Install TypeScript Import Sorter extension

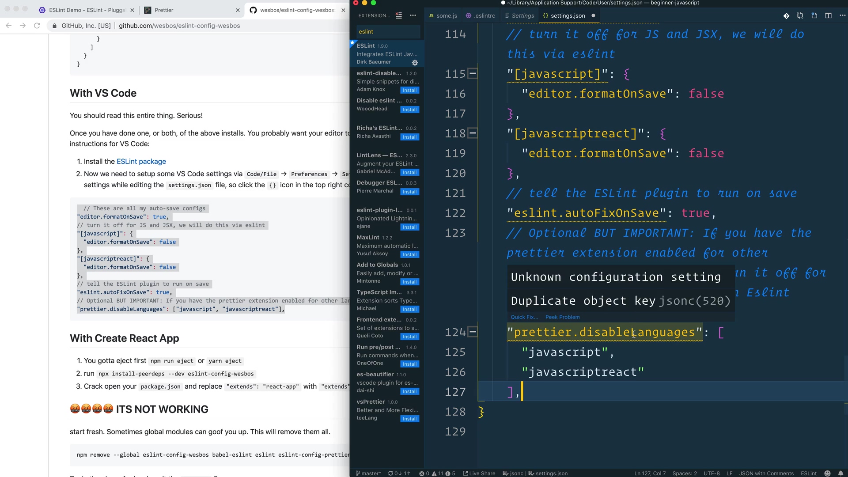pyautogui.click(x=409, y=309)
